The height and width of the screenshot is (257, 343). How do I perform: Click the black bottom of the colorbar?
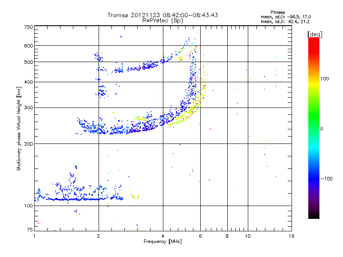click(314, 215)
